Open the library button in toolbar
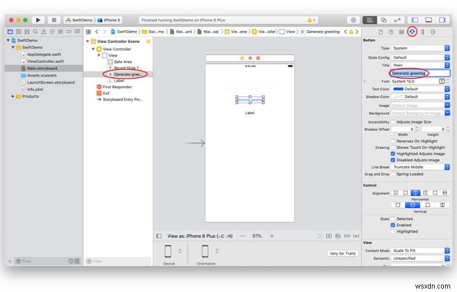This screenshot has width=457, height=292. click(353, 20)
